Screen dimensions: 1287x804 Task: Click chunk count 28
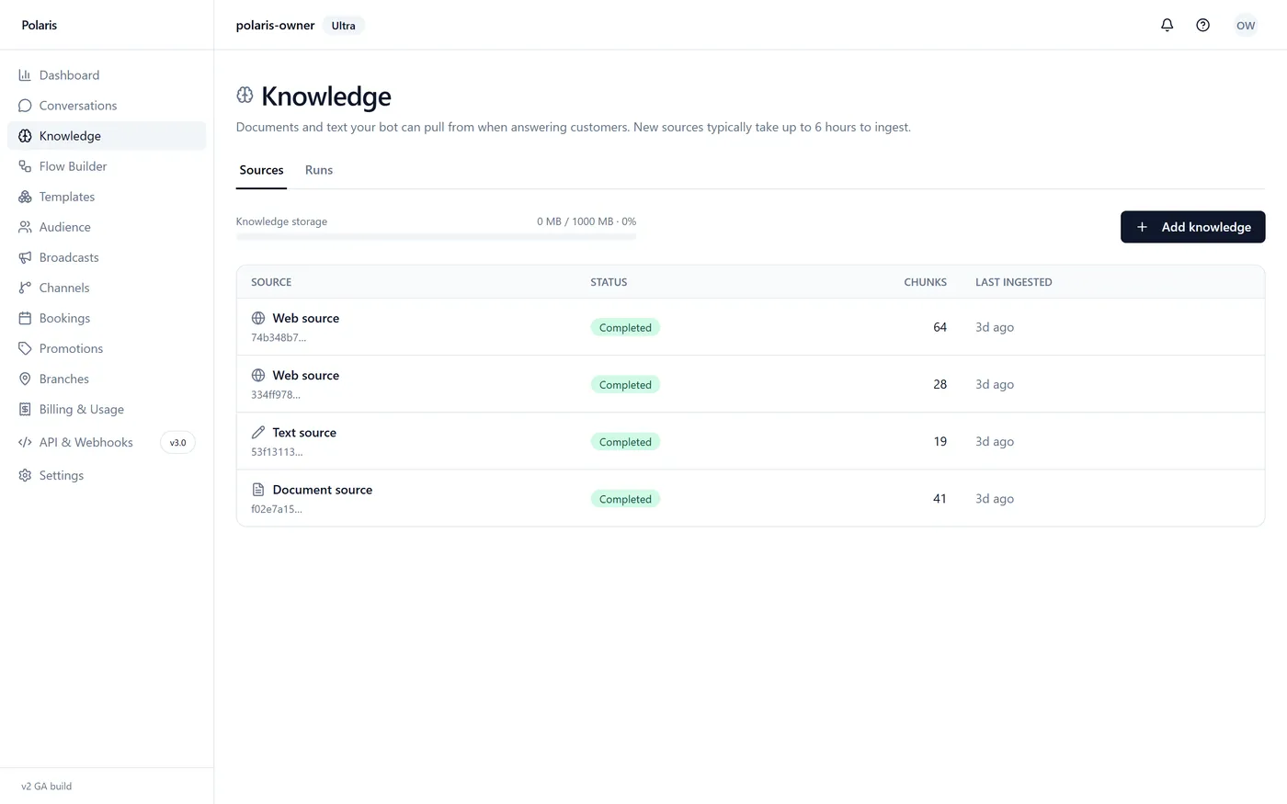(940, 384)
